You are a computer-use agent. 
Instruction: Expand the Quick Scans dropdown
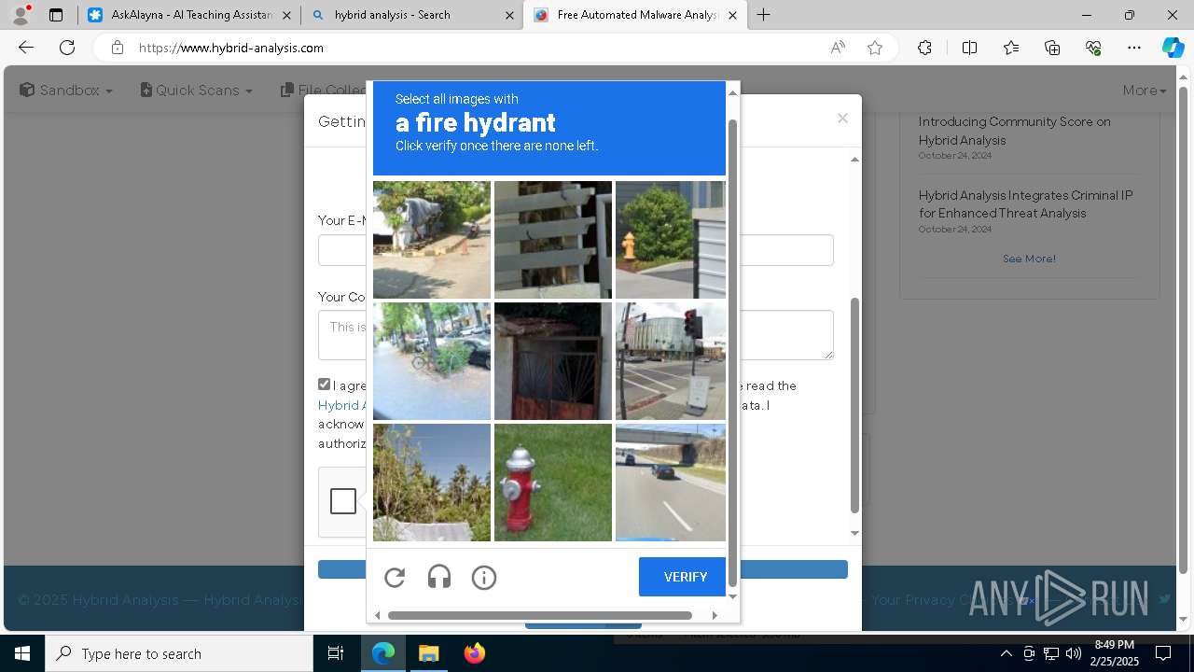point(197,90)
